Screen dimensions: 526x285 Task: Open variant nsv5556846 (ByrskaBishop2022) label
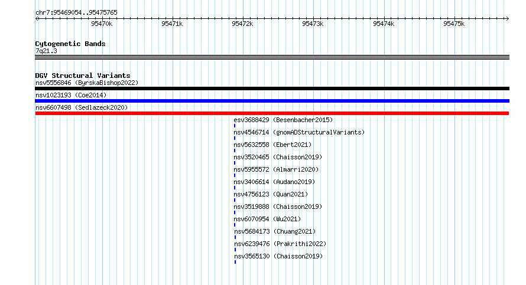(x=87, y=83)
